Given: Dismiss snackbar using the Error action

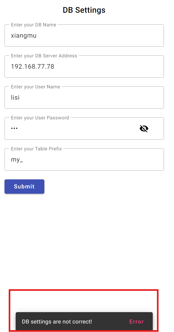Looking at the screenshot, I should pyautogui.click(x=137, y=322).
